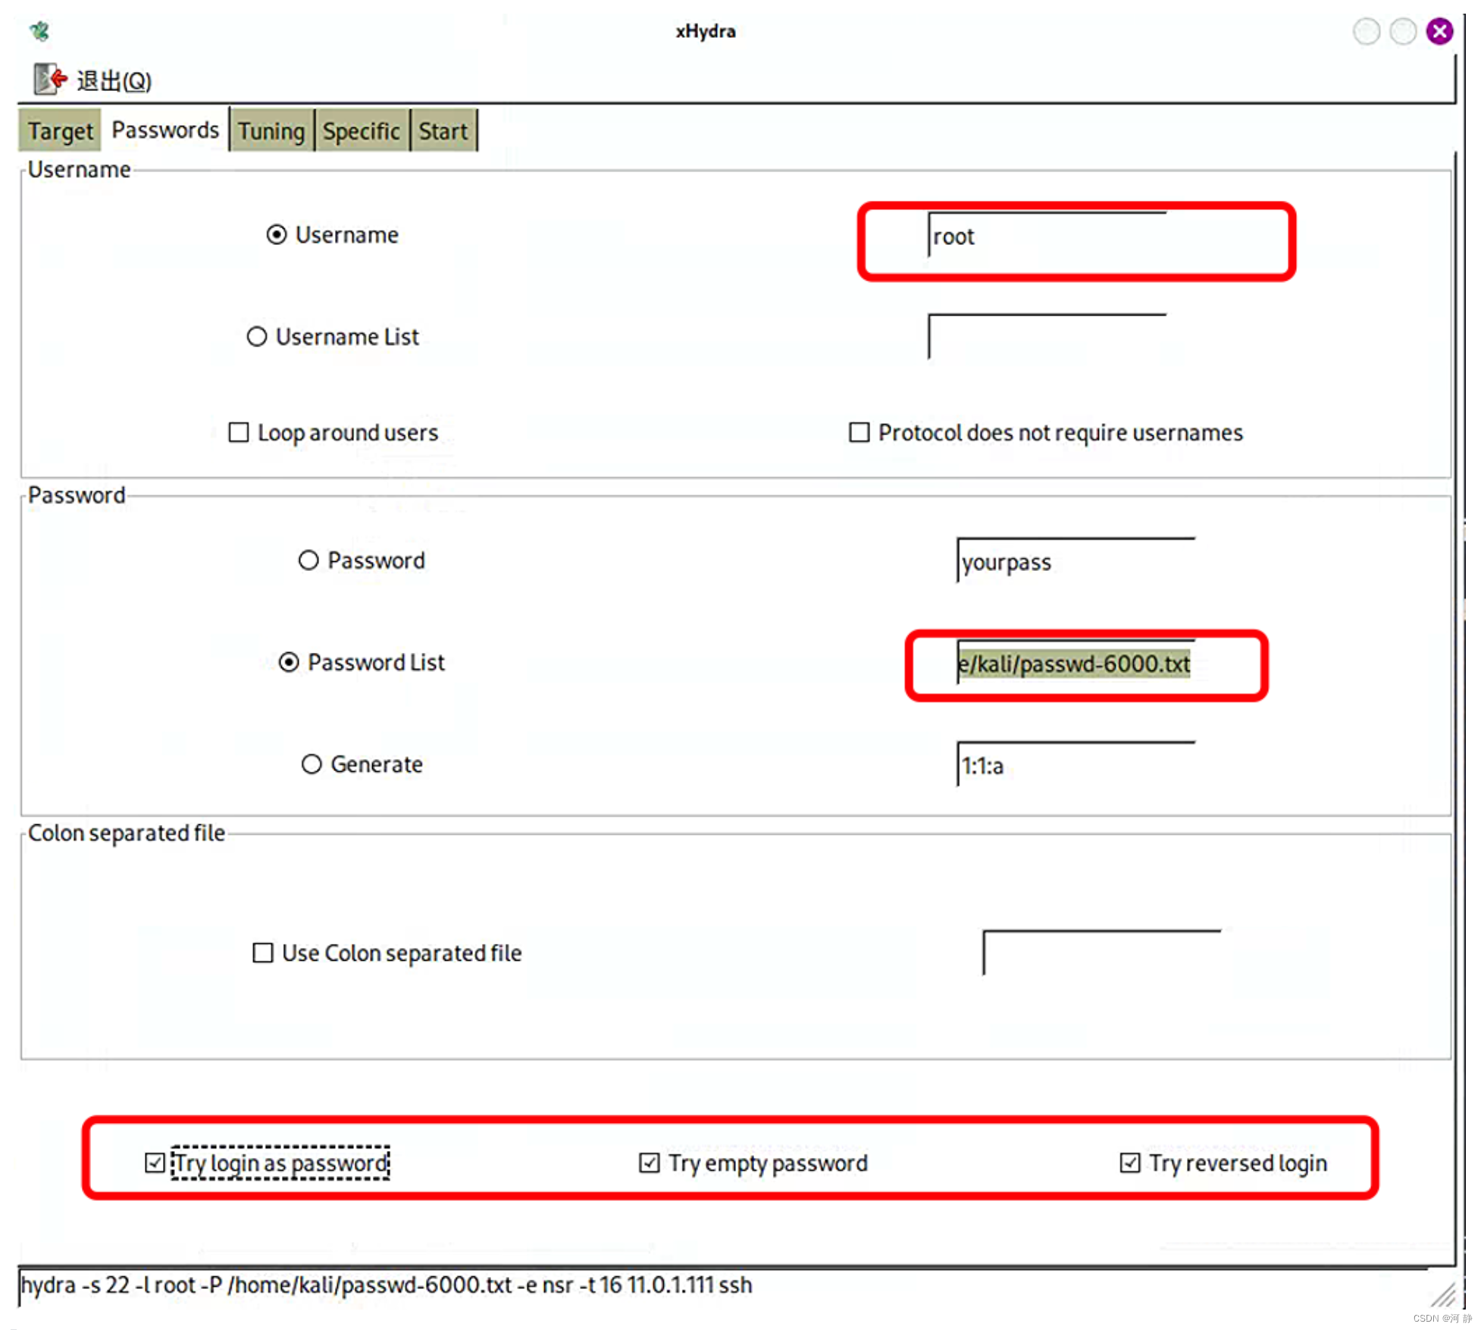Image resolution: width=1484 pixels, height=1330 pixels.
Task: Open the Tuning tab
Action: pyautogui.click(x=271, y=130)
